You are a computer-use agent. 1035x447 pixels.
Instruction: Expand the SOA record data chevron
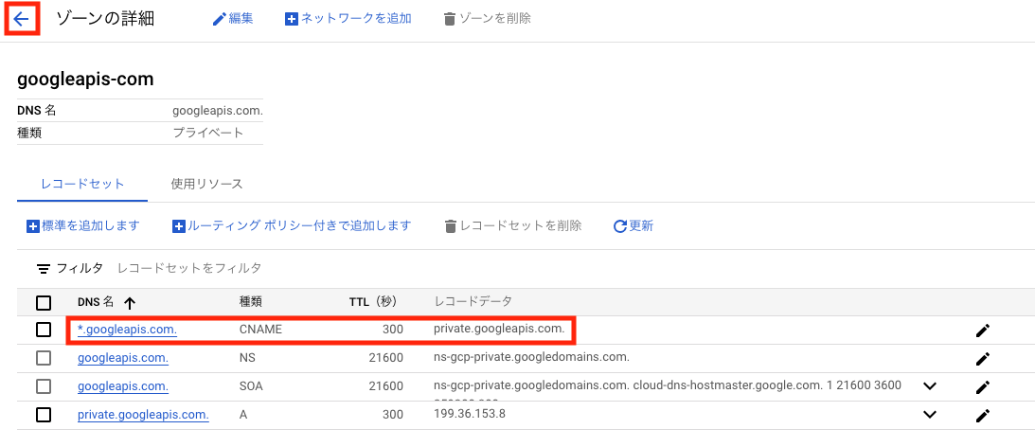click(x=929, y=386)
